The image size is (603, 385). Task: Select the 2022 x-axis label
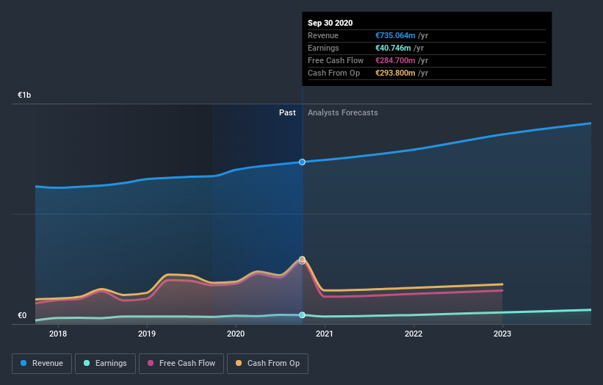coord(414,334)
